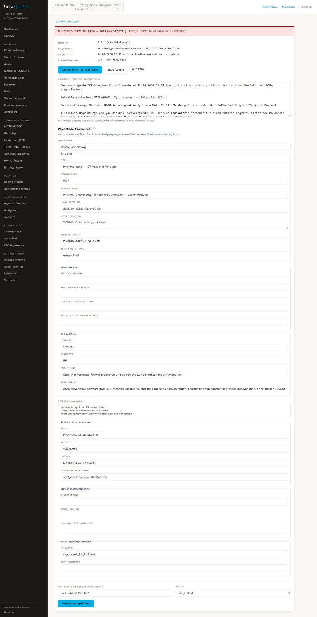This screenshot has width=317, height=617.
Task: Open MITRE ATT&CK page
Action: tap(13, 126)
